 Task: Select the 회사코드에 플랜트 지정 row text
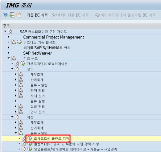click(52, 138)
